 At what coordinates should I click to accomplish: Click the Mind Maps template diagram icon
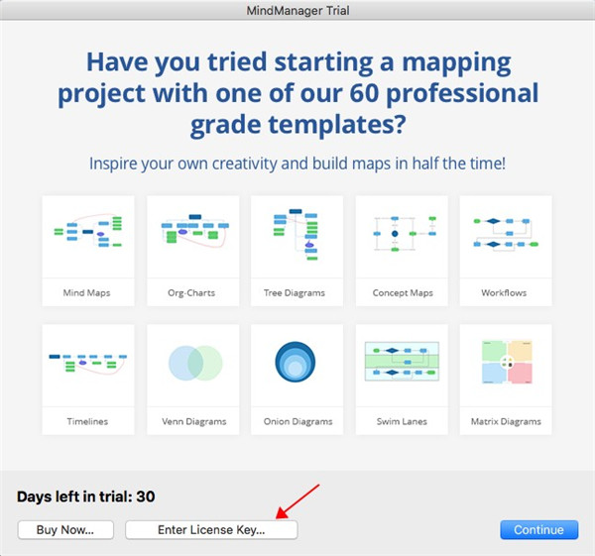88,231
